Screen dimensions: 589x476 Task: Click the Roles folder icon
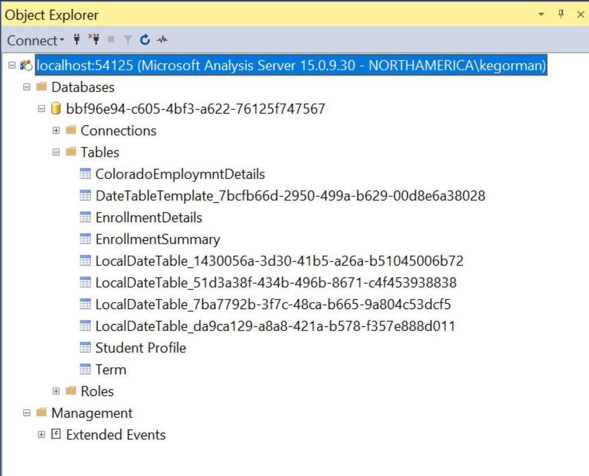[x=71, y=390]
